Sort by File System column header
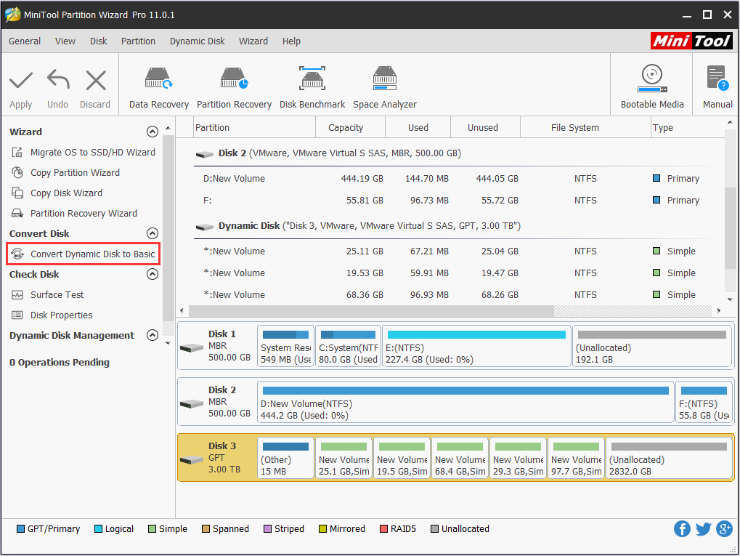This screenshot has width=740, height=556. pyautogui.click(x=585, y=127)
